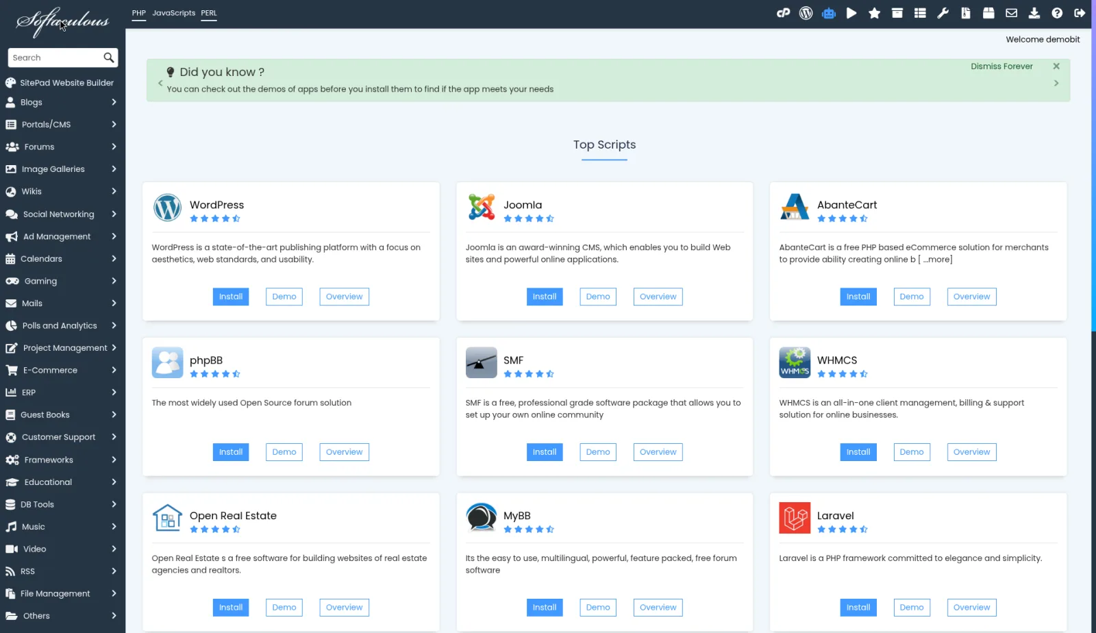Show the next tip with right arrow
Image resolution: width=1096 pixels, height=633 pixels.
coord(1056,84)
